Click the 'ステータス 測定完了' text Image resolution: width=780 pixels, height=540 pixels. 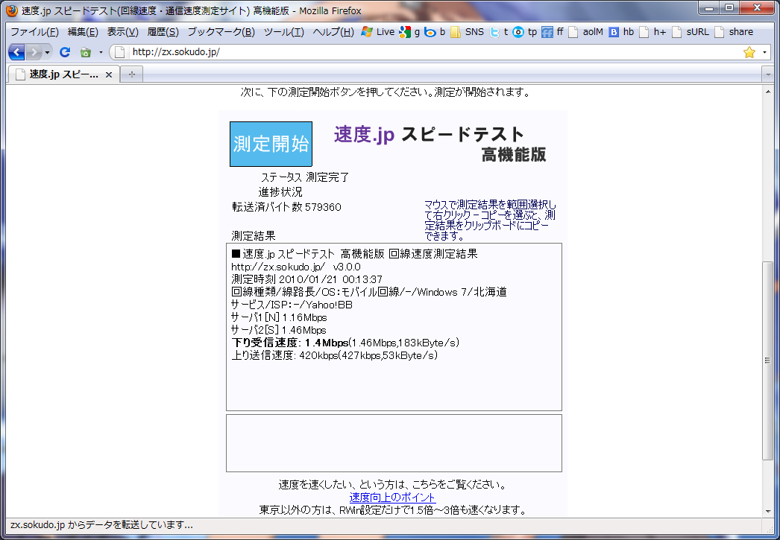(x=305, y=177)
